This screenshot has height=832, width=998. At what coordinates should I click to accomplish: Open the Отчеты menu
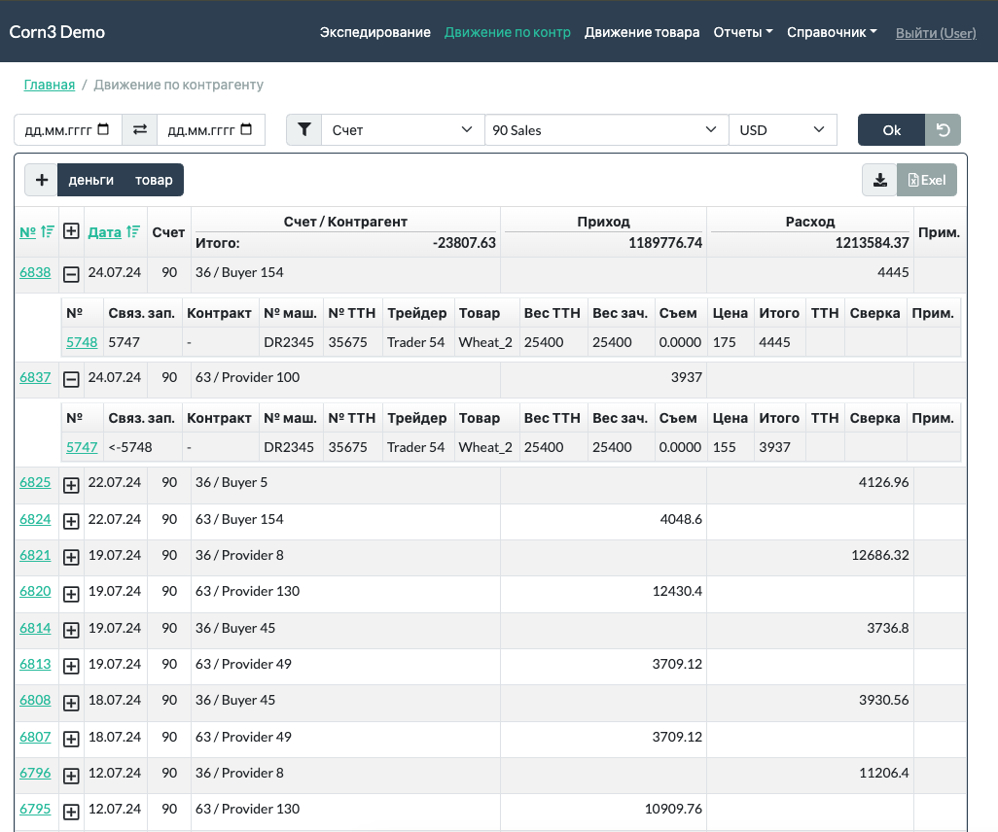coord(742,32)
